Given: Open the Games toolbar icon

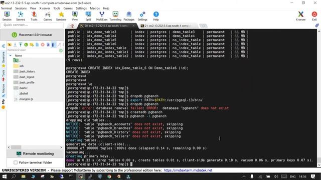Looking at the screenshot, I should pos(48,16).
